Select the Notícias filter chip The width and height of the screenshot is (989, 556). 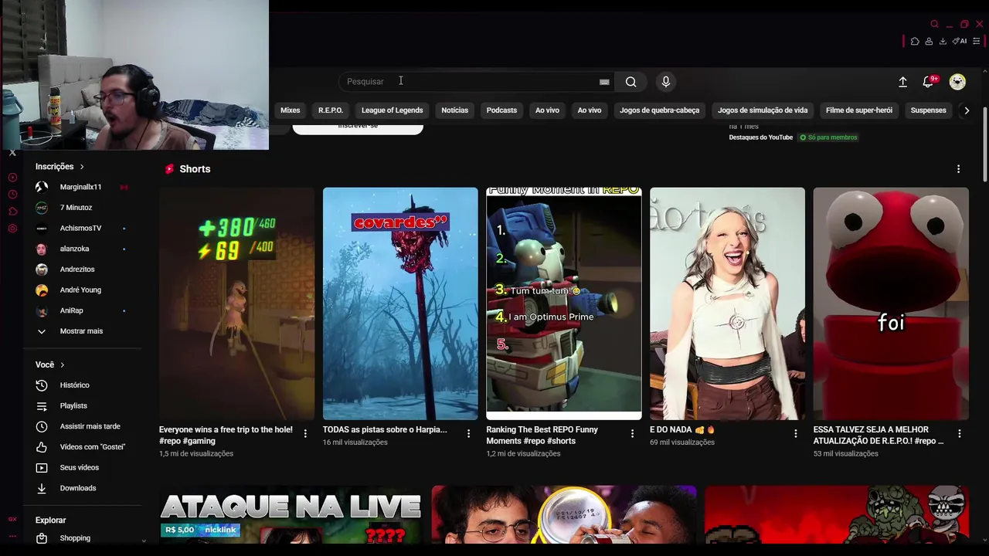(x=454, y=110)
